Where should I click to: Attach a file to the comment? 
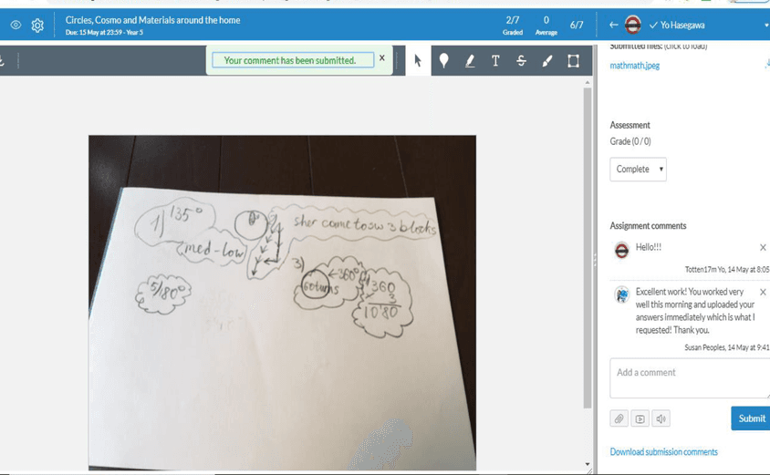click(x=619, y=418)
